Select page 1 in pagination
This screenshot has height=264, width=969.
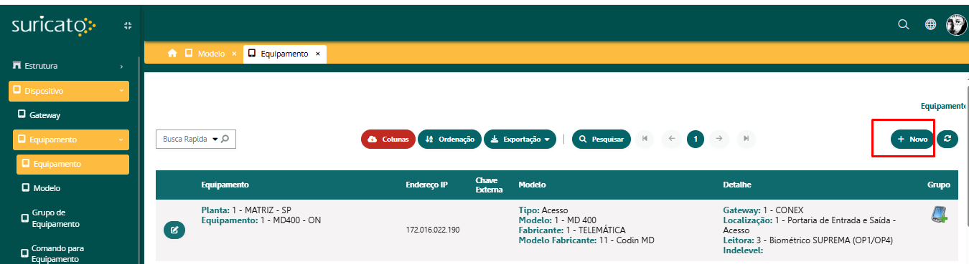click(695, 139)
